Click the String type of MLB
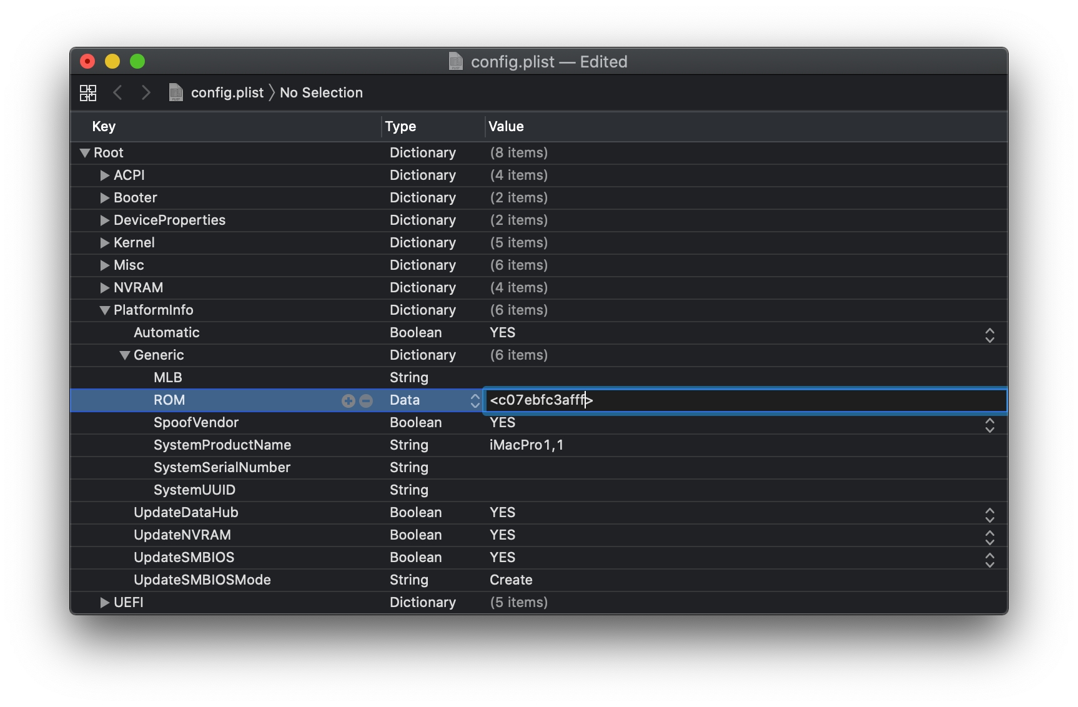The height and width of the screenshot is (707, 1078). [409, 377]
